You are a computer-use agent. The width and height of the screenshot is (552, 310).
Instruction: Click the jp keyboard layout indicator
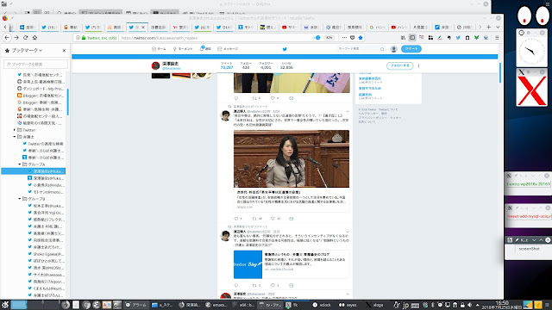click(406, 305)
